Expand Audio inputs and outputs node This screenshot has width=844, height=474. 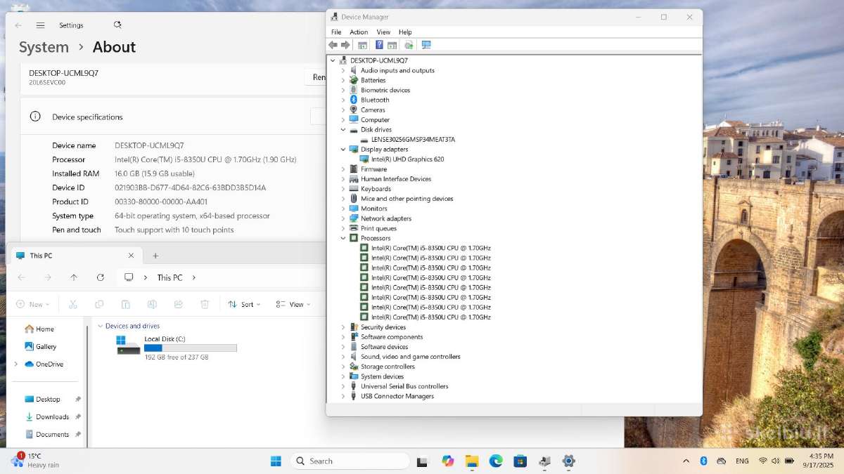(343, 70)
